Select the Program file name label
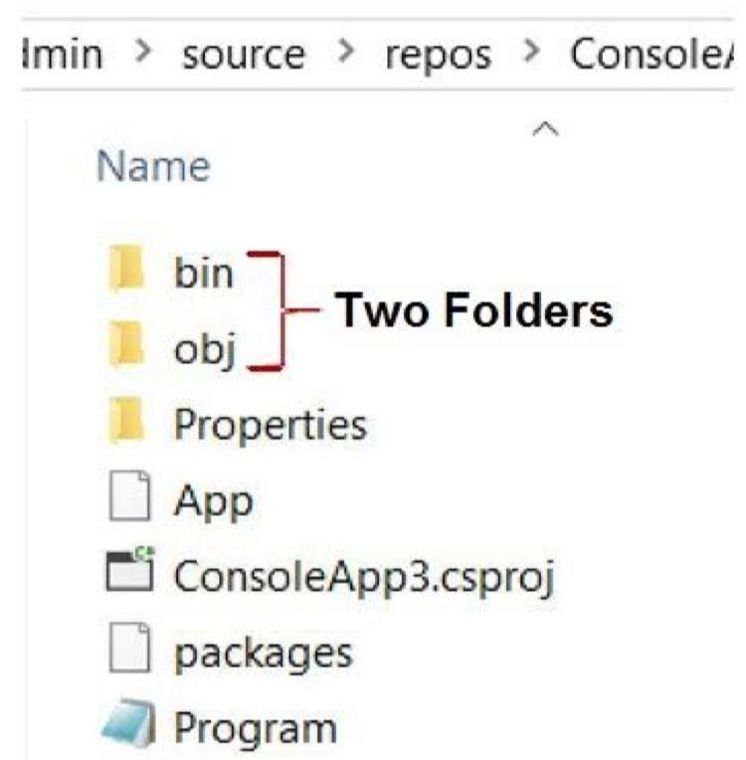The height and width of the screenshot is (760, 746). [255, 728]
